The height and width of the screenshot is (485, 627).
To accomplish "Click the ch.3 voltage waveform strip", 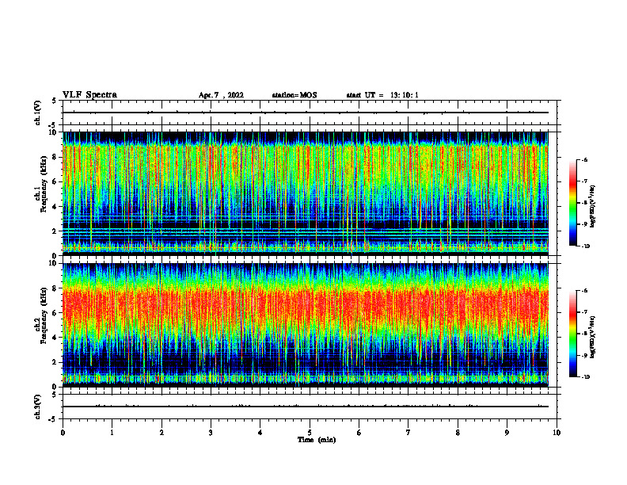I will pyautogui.click(x=310, y=407).
